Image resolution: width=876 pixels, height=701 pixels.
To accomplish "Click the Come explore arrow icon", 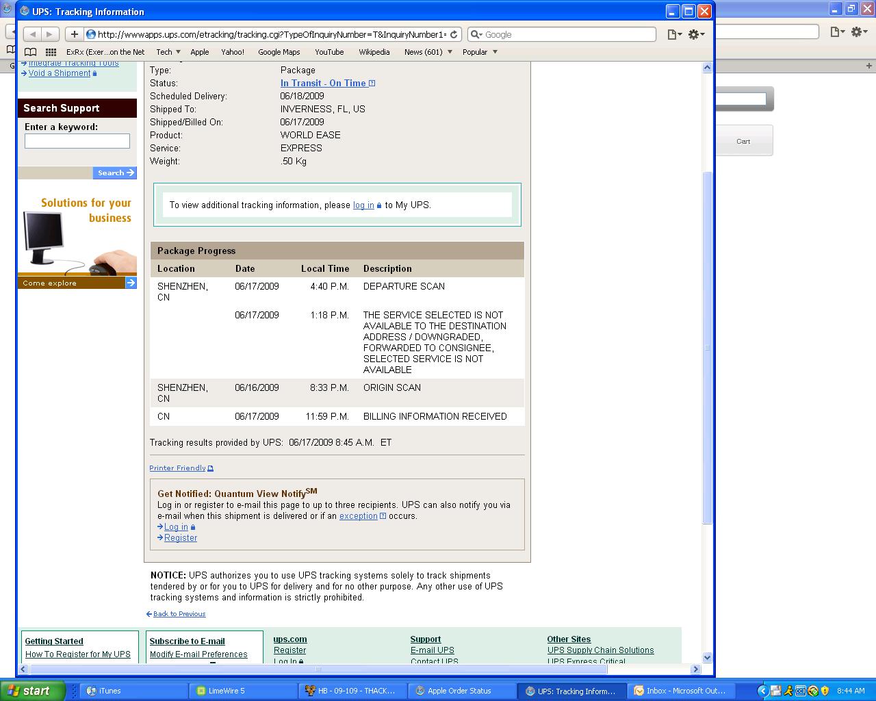I will click(x=131, y=283).
